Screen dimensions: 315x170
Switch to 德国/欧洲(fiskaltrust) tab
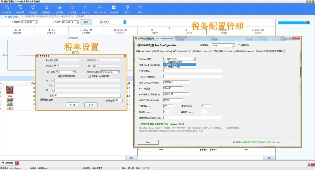pos(245,51)
